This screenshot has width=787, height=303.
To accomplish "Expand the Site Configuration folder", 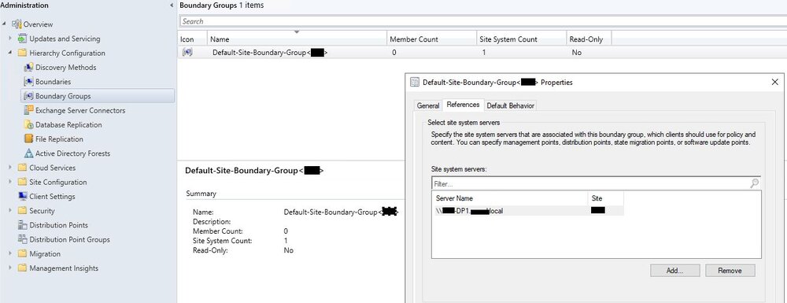I will click(x=10, y=182).
